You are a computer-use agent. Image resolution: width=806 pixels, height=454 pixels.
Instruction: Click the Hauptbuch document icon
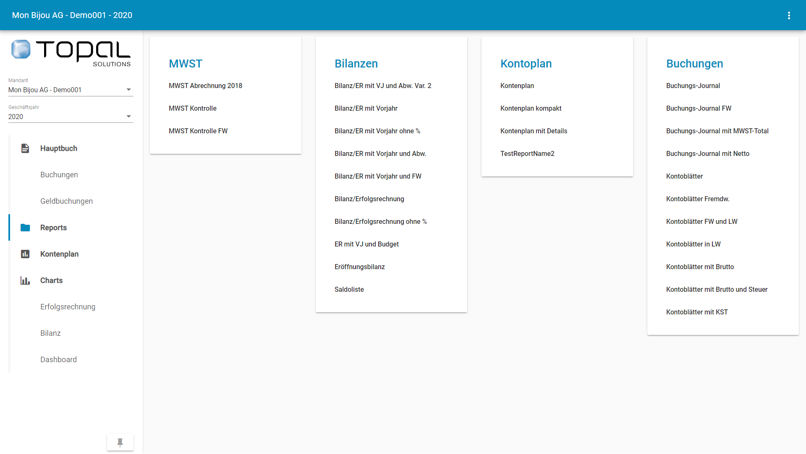point(25,148)
